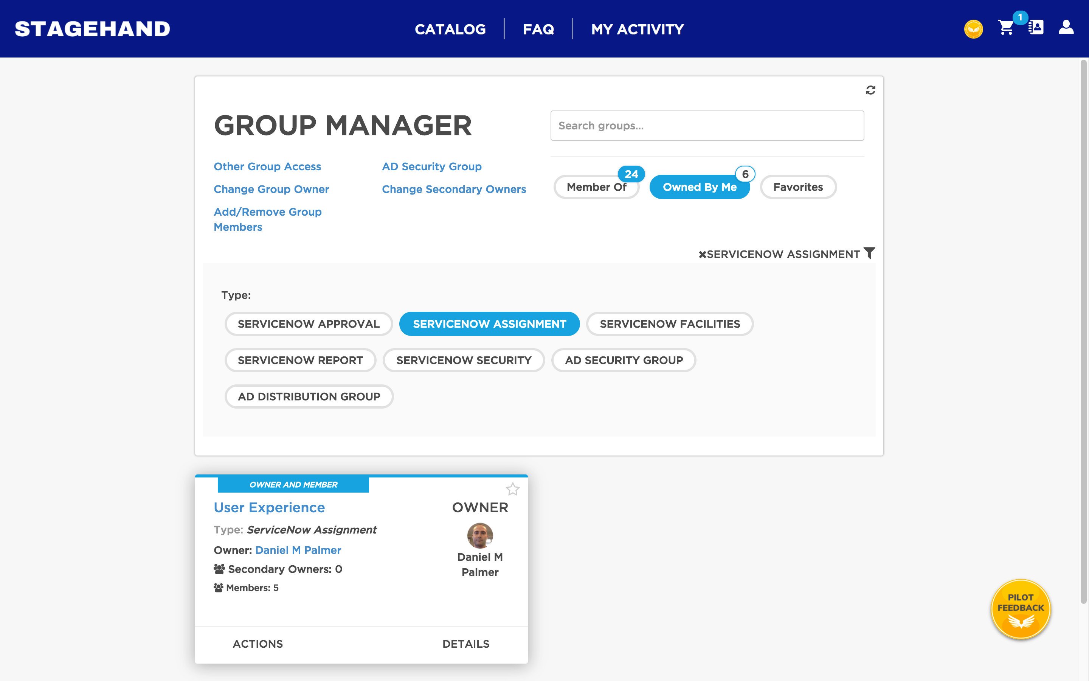The image size is (1089, 681).
Task: Click the 6 count badge
Action: pyautogui.click(x=745, y=174)
